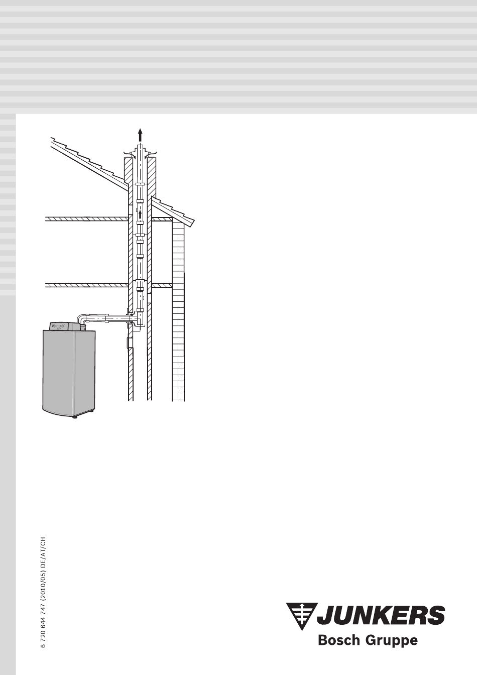Click the boiler control panel on top
This screenshot has width=477, height=675.
pyautogui.click(x=65, y=326)
